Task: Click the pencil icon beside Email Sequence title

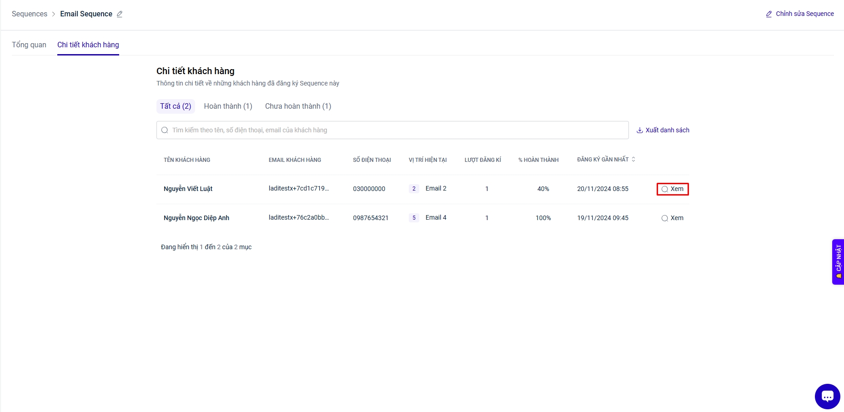Action: coord(120,14)
